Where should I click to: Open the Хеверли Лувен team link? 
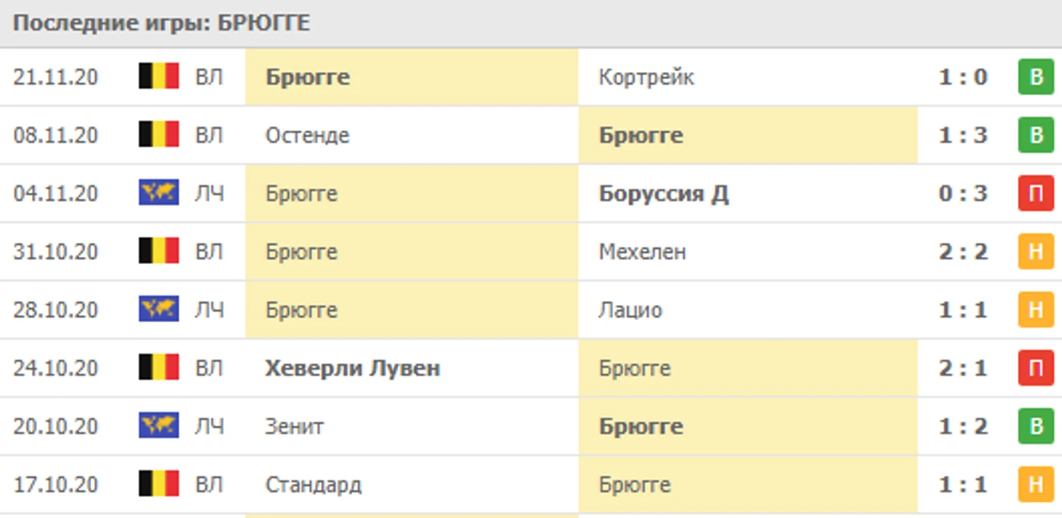tap(353, 368)
